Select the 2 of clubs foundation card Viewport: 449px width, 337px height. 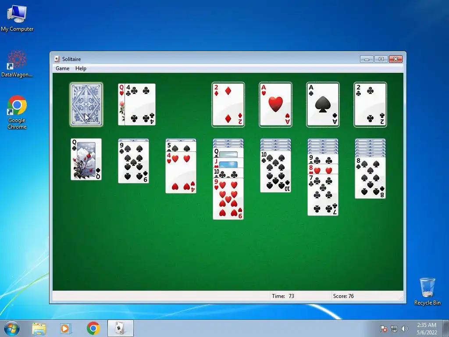(x=370, y=104)
